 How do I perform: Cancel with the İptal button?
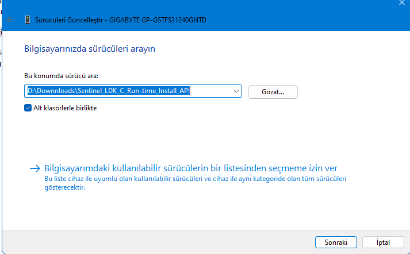[x=382, y=241]
